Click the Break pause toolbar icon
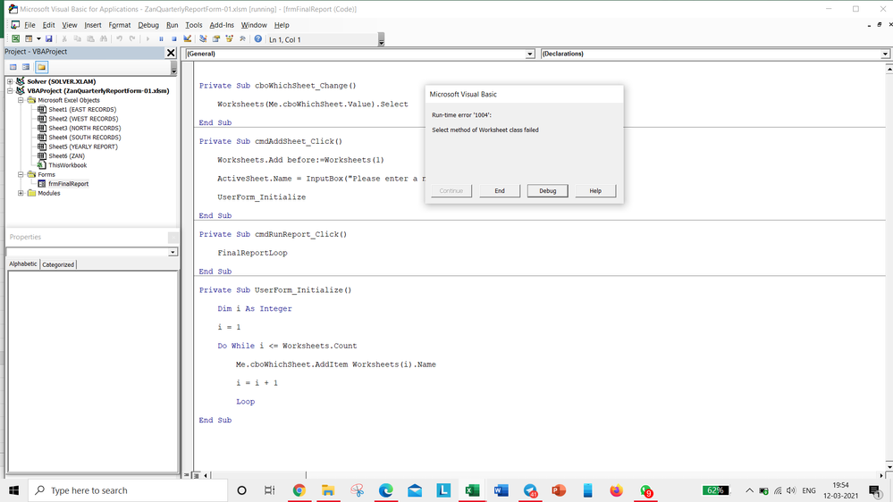Image resolution: width=893 pixels, height=502 pixels. pos(161,38)
